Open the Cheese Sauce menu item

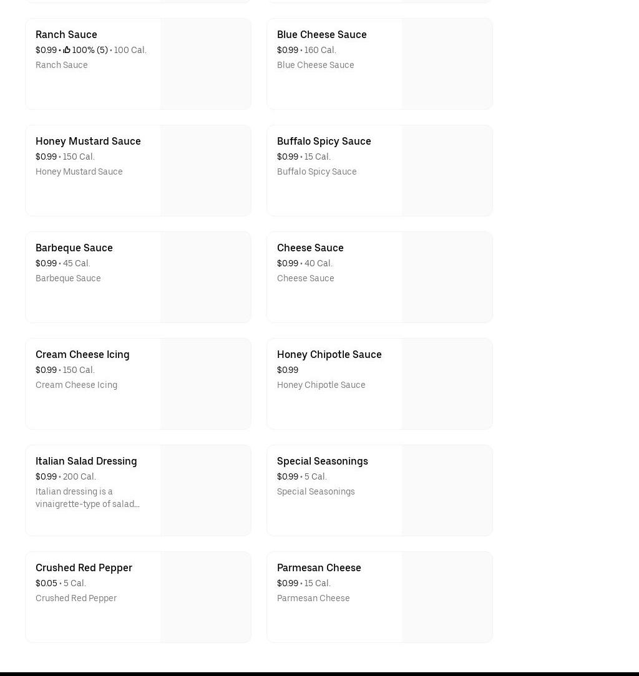pyautogui.click(x=310, y=248)
